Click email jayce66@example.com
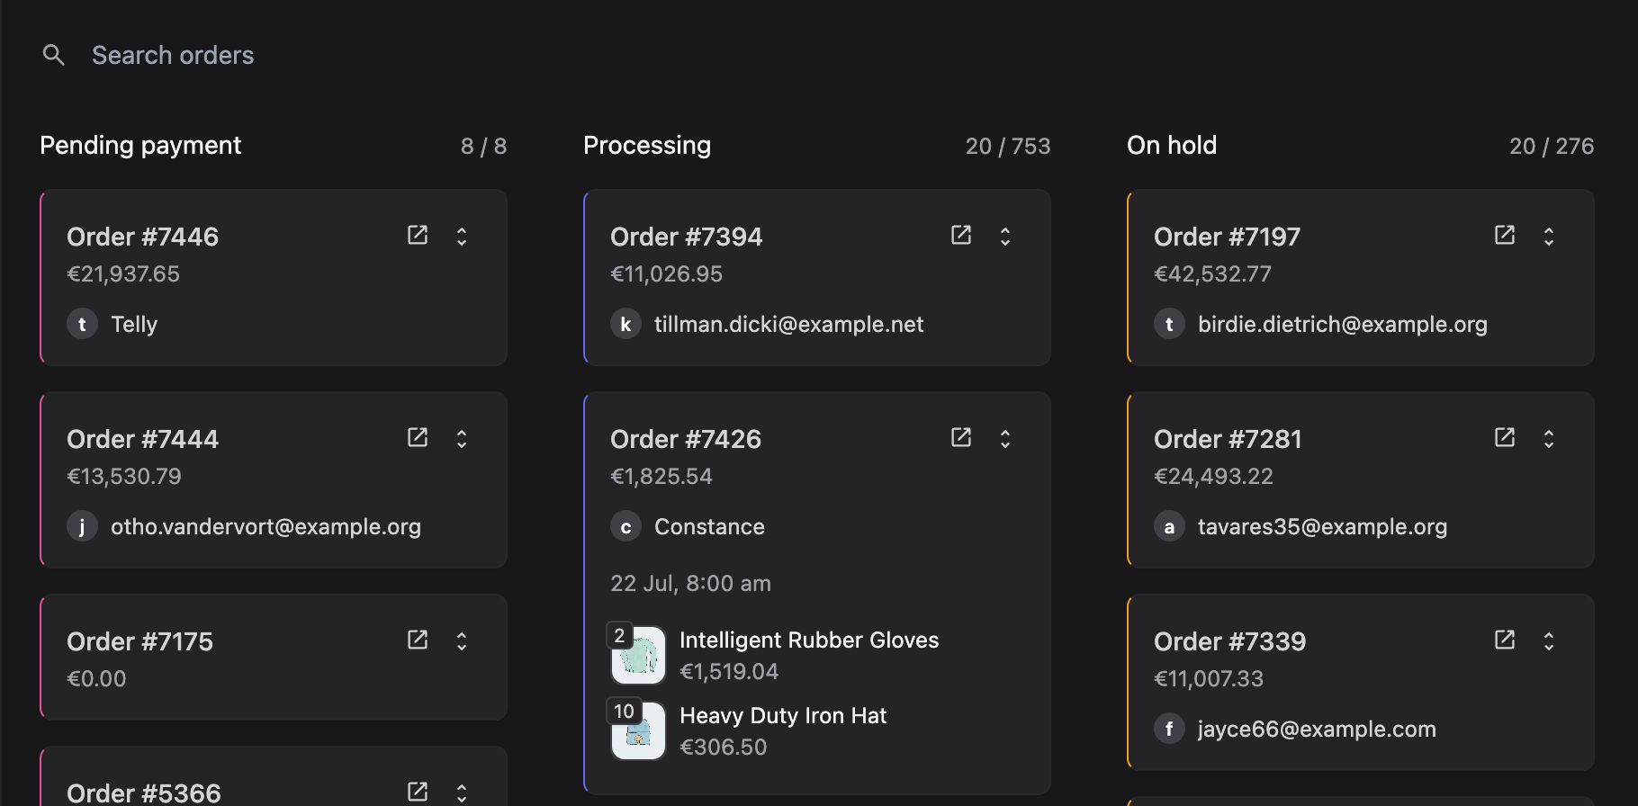Viewport: 1638px width, 806px height. [1317, 730]
